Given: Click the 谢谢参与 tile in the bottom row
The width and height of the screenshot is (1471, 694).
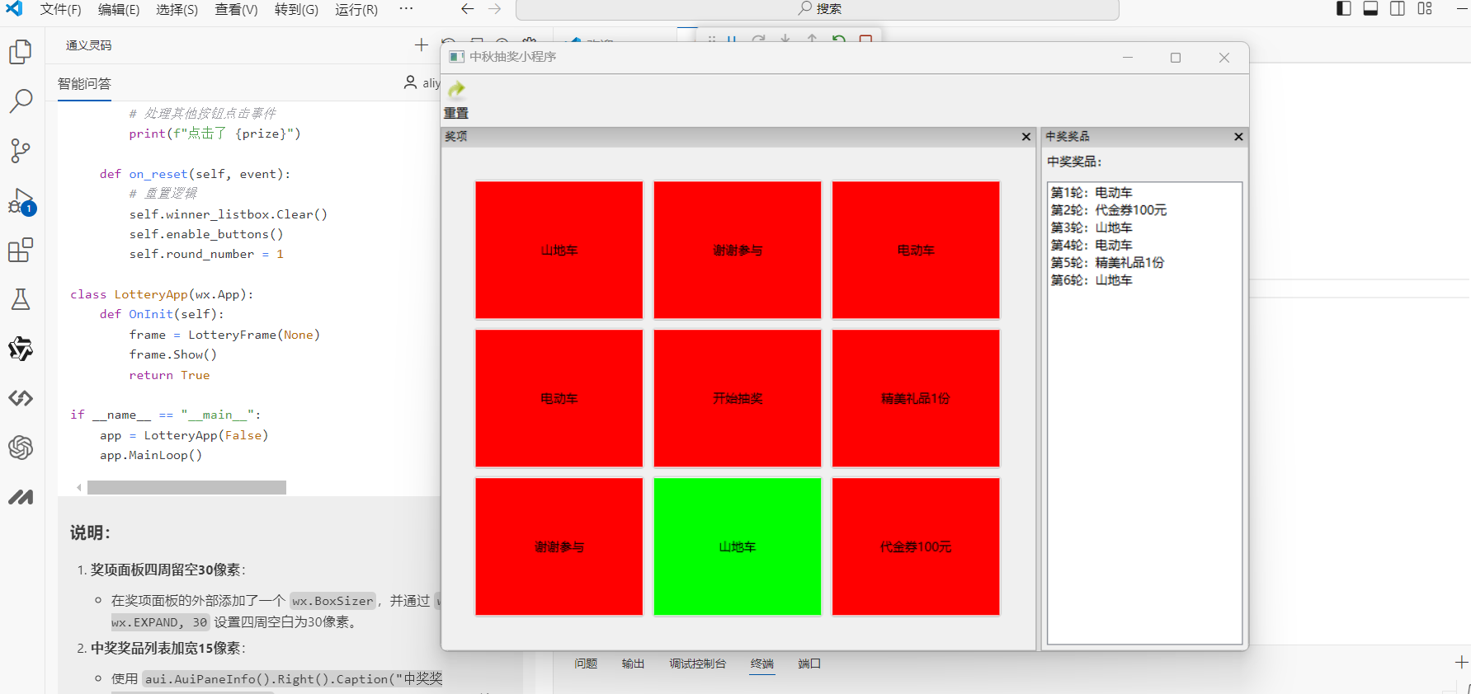Looking at the screenshot, I should click(x=559, y=546).
